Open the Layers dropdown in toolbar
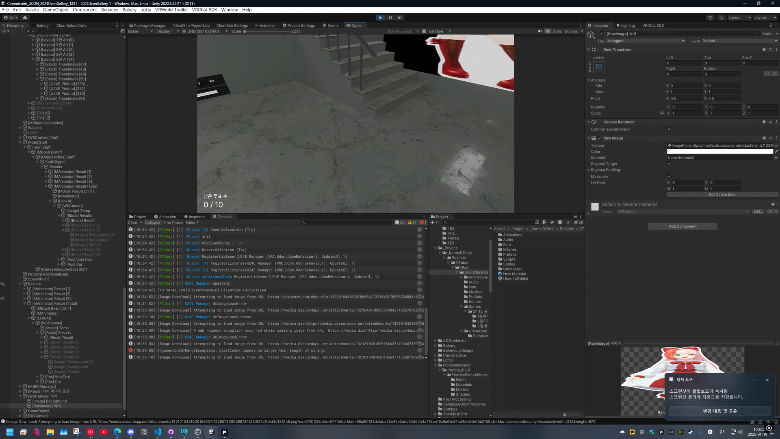The image size is (780, 439). pyautogui.click(x=739, y=18)
